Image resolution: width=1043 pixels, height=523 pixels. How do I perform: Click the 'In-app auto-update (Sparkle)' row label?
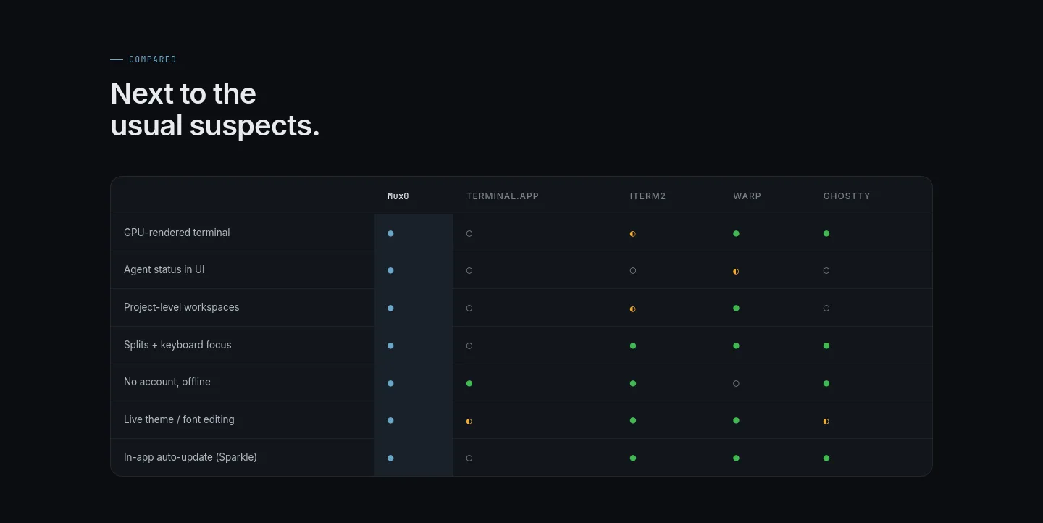pos(190,457)
